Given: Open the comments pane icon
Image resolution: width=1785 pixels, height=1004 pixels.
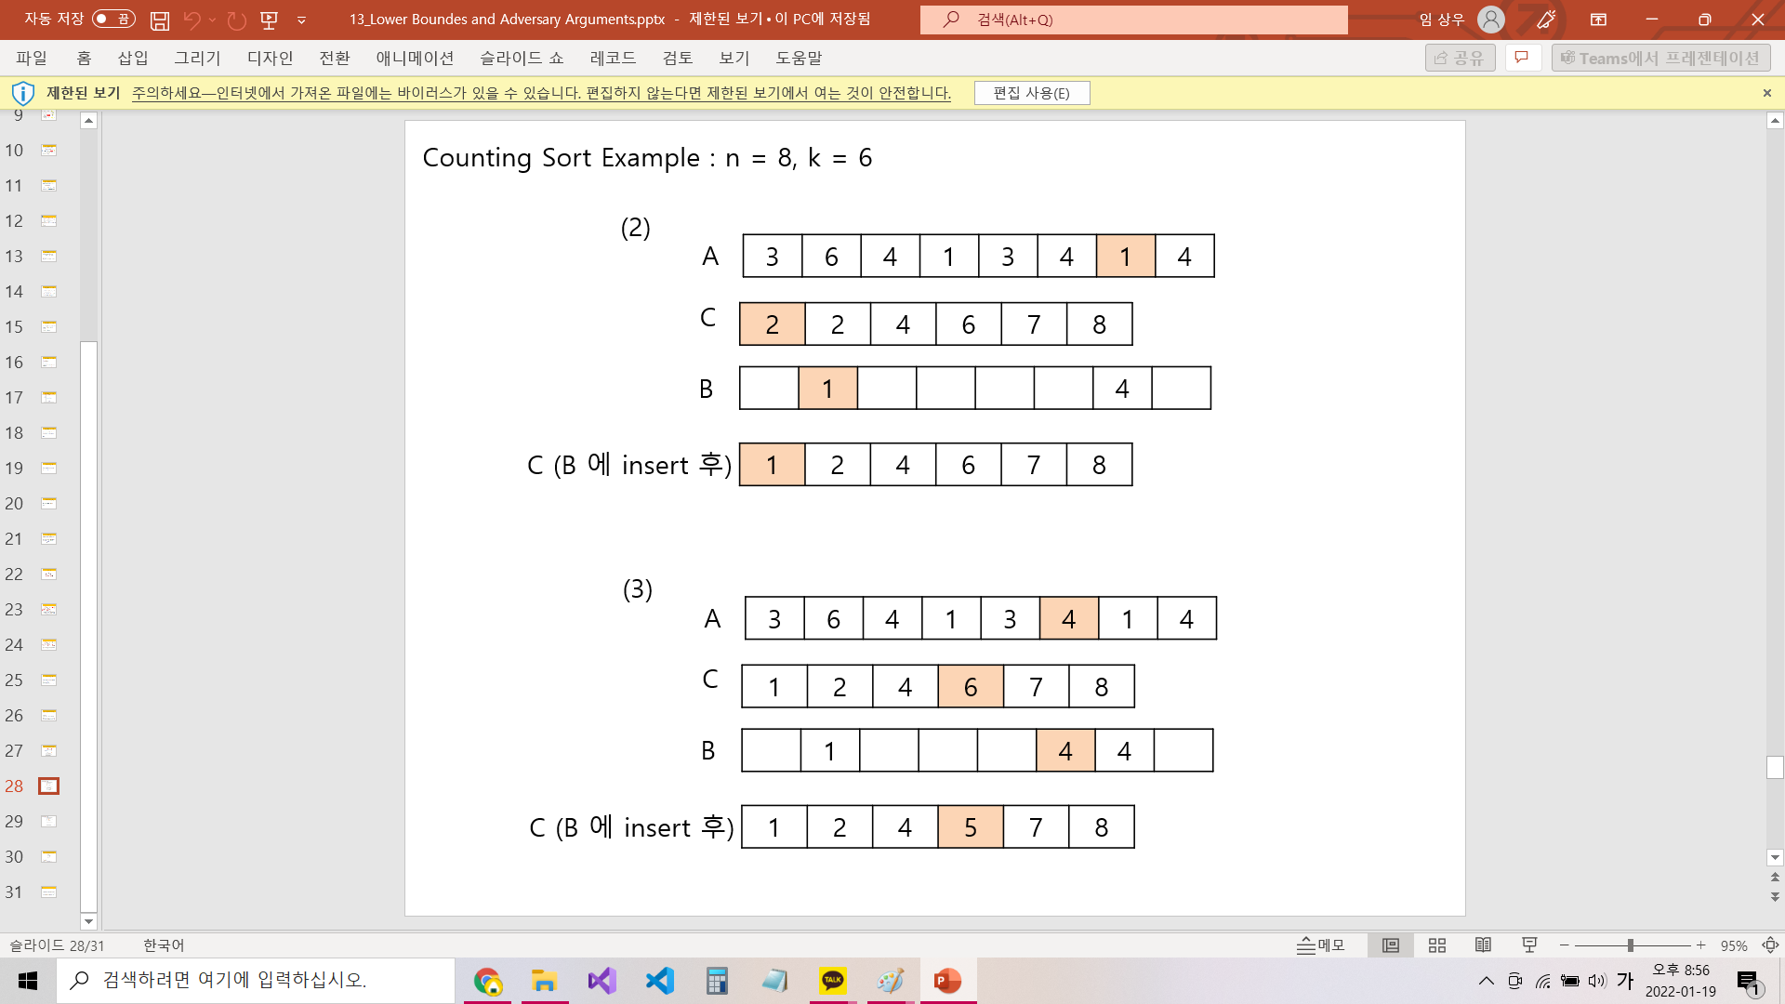Looking at the screenshot, I should pyautogui.click(x=1522, y=58).
